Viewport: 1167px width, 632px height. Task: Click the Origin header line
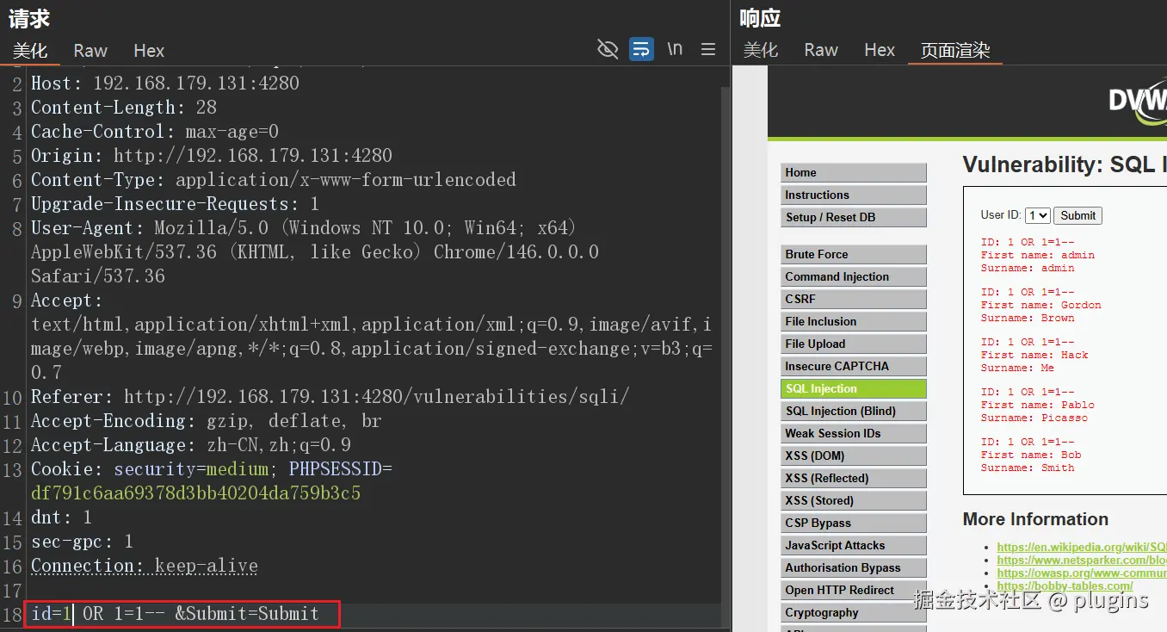click(212, 156)
